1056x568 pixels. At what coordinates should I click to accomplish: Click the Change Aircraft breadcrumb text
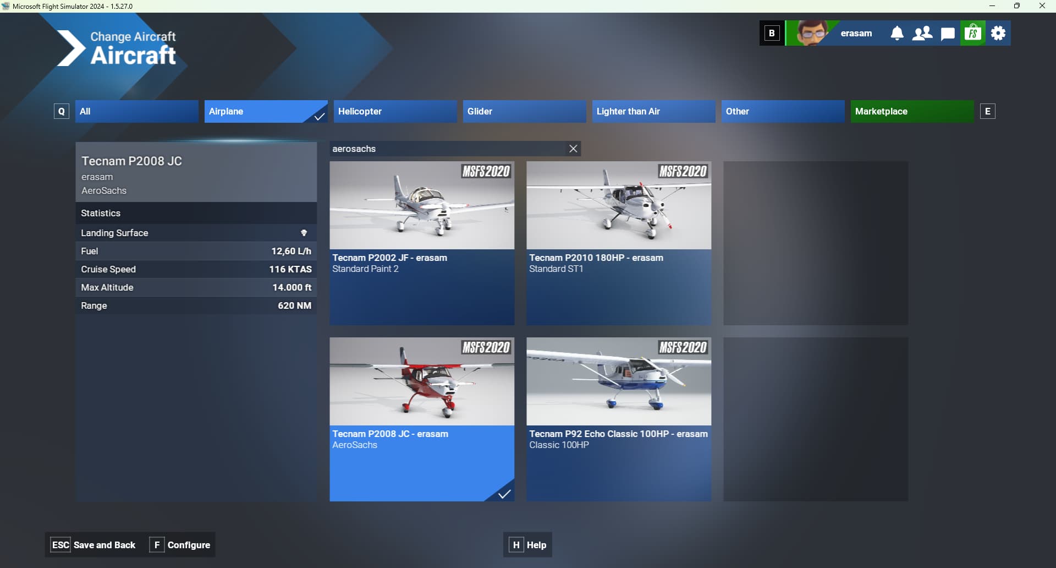click(x=133, y=36)
